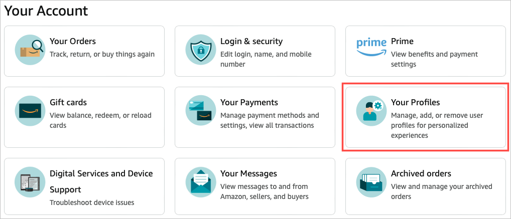Open the Gift cards title
Viewport: 511px width, 219px height.
[x=68, y=102]
